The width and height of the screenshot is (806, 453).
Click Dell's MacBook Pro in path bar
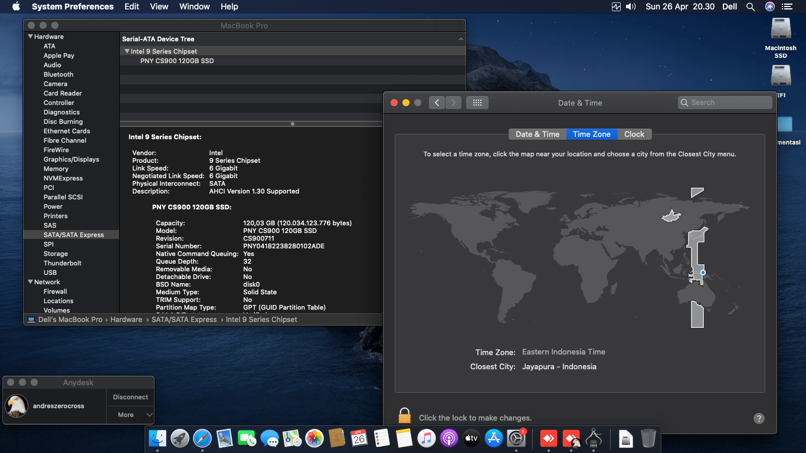pos(65,320)
